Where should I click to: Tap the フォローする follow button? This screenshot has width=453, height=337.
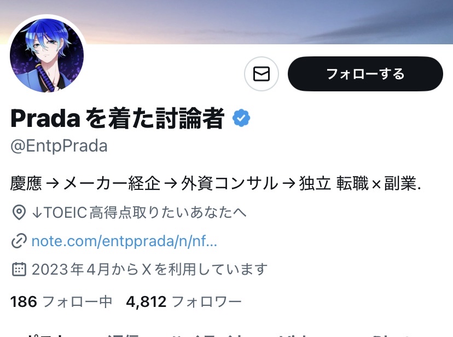(x=365, y=74)
